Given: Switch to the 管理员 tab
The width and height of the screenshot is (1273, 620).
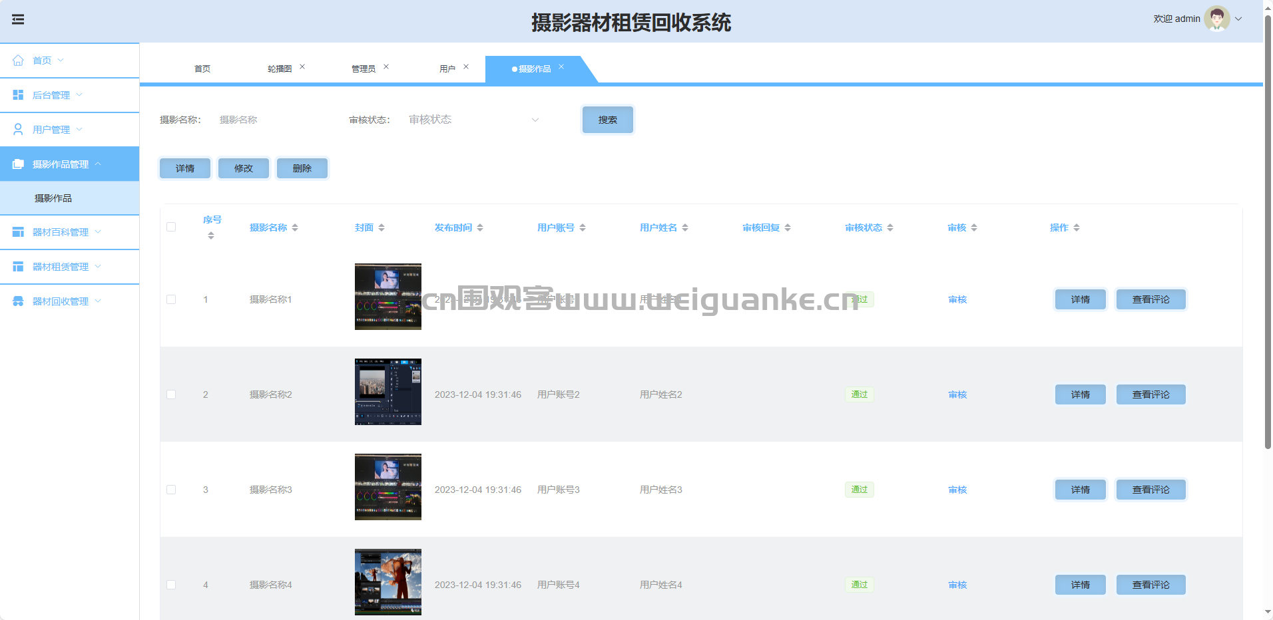Looking at the screenshot, I should pyautogui.click(x=363, y=69).
